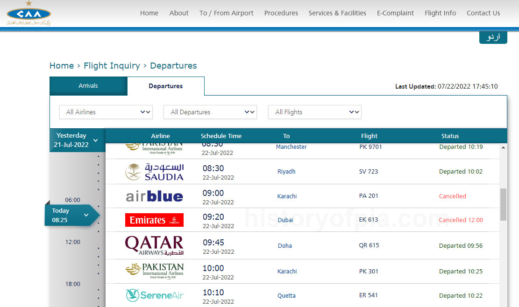The width and height of the screenshot is (519, 307).
Task: Click the CAA logo in the header
Action: [x=29, y=13]
